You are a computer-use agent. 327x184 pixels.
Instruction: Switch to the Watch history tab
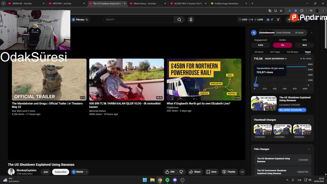(x=148, y=4)
